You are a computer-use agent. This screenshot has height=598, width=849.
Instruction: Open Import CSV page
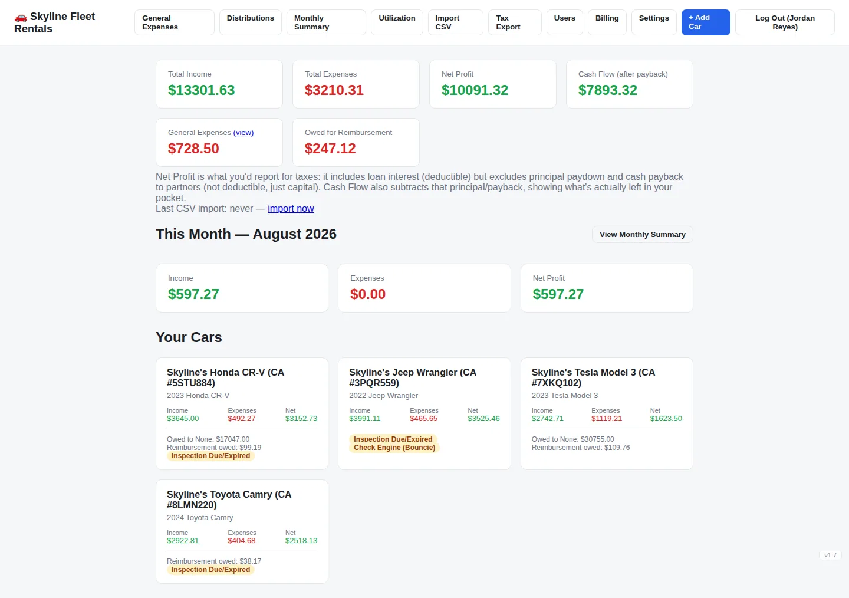click(x=455, y=22)
